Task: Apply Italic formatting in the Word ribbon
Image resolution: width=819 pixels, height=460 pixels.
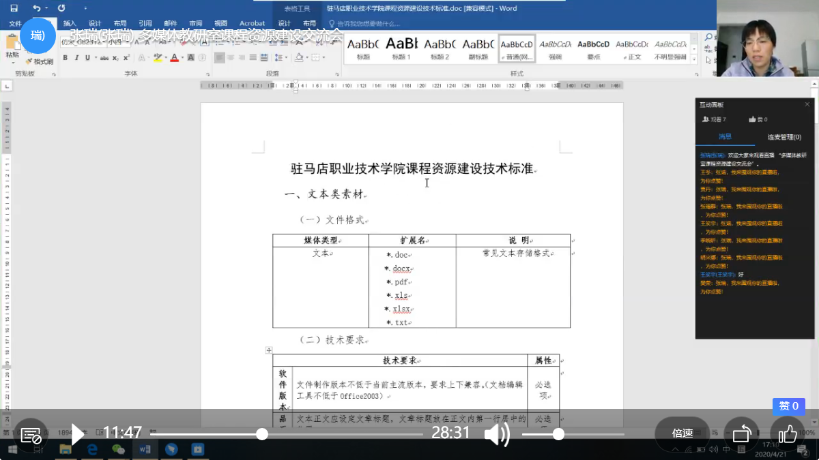Action: (x=76, y=58)
